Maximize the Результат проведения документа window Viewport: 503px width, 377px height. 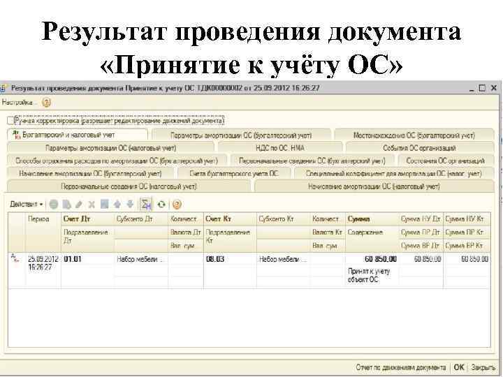point(482,88)
